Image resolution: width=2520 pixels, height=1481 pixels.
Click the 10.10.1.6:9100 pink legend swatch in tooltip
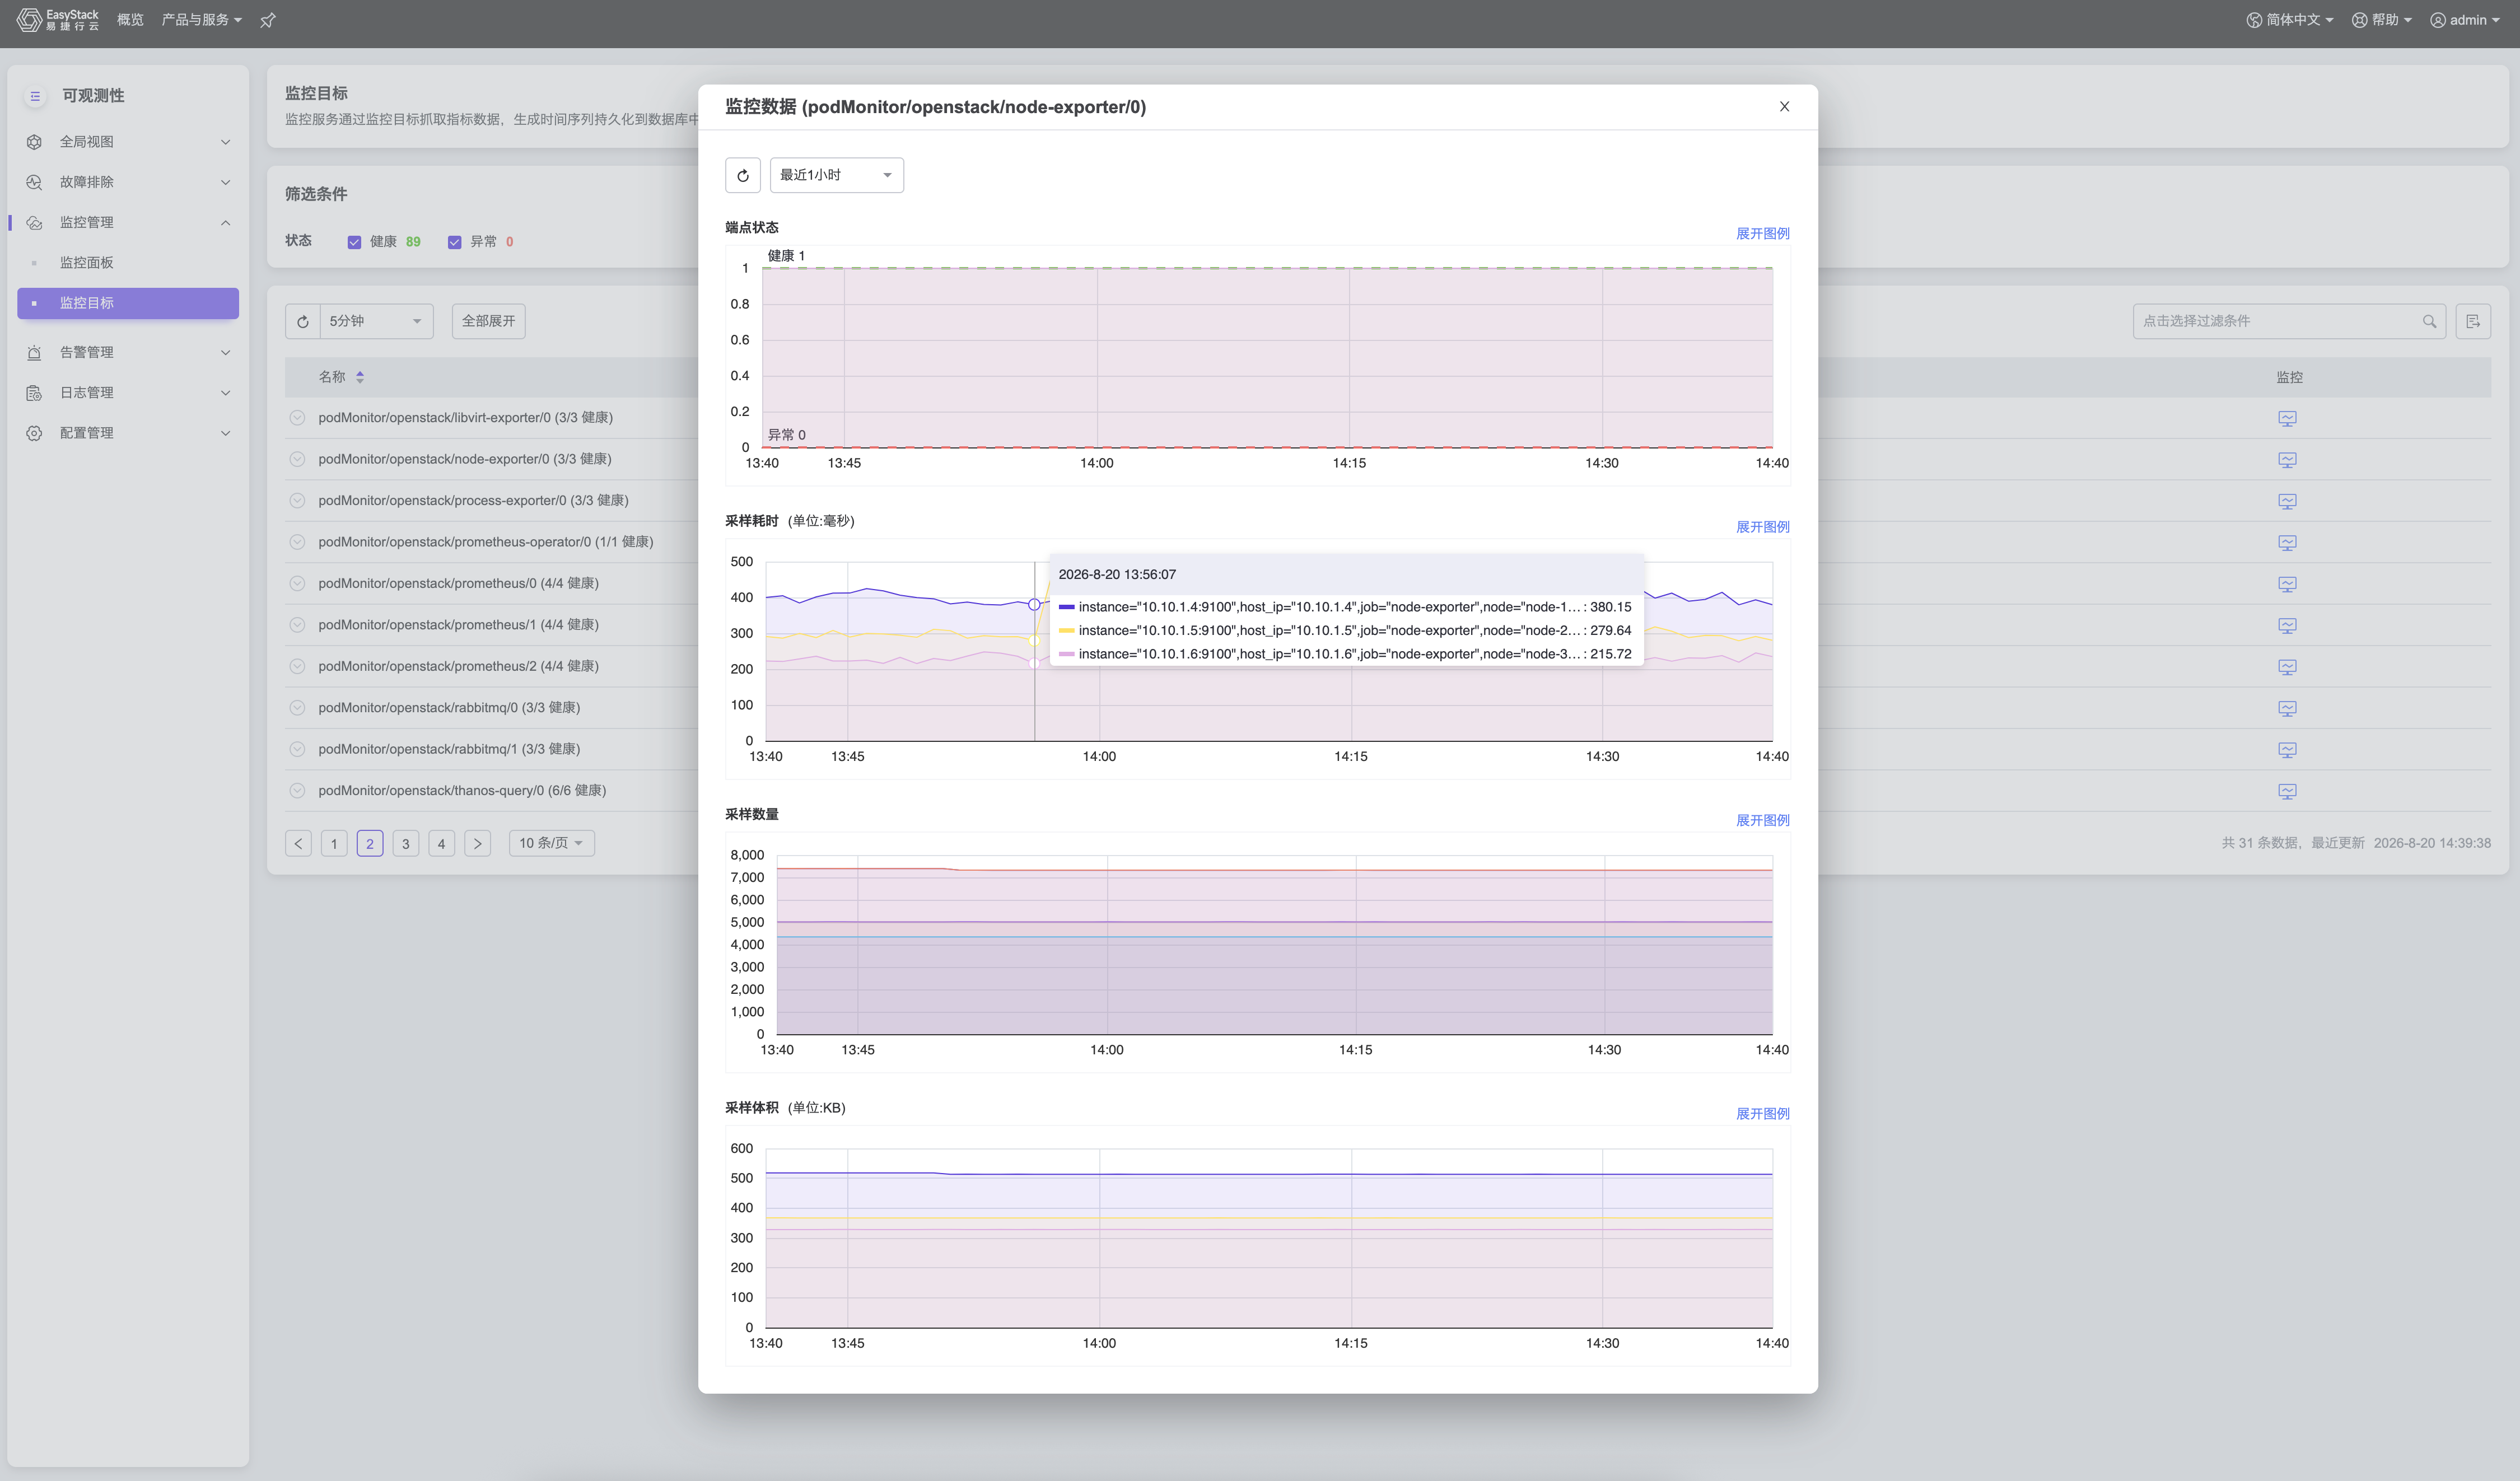1066,654
